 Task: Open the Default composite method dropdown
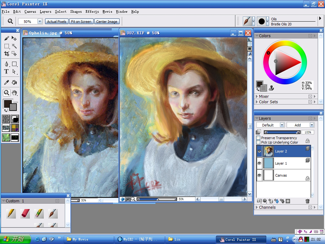[282, 125]
